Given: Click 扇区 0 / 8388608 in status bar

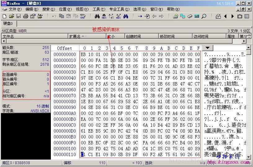Looking at the screenshot, I should tap(16, 163).
